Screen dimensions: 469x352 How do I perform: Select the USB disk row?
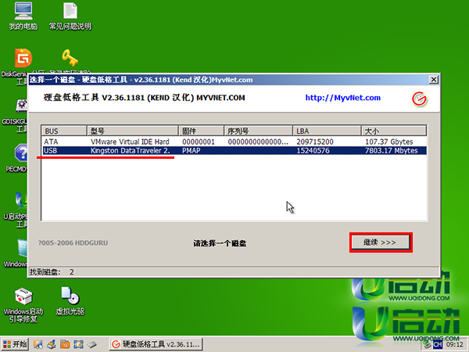coord(234,150)
